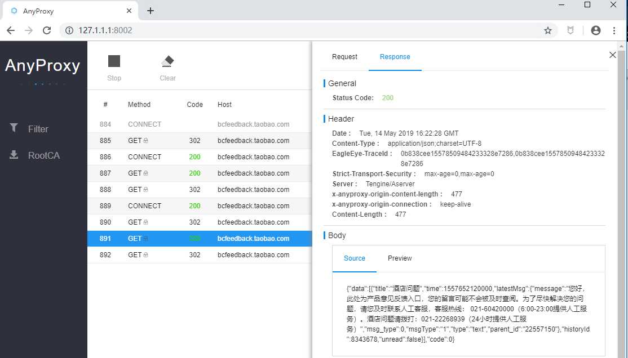
Task: Select request row 886 CONNECT
Action: pos(200,157)
